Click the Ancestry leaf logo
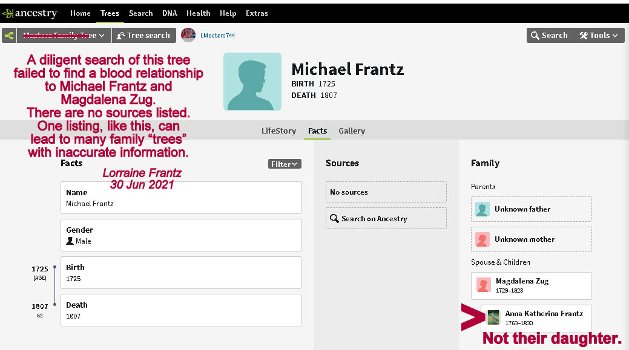629x350 pixels. [8, 13]
